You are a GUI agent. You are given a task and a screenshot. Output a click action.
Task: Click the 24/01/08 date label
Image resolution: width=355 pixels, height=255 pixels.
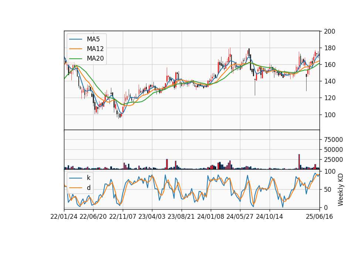[210, 217]
